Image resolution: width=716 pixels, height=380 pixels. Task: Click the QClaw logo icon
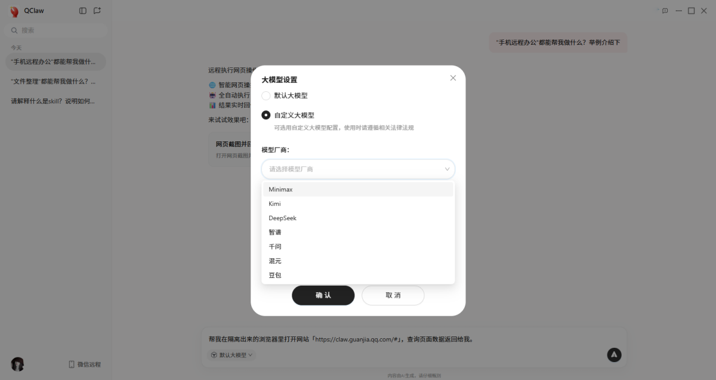[13, 10]
